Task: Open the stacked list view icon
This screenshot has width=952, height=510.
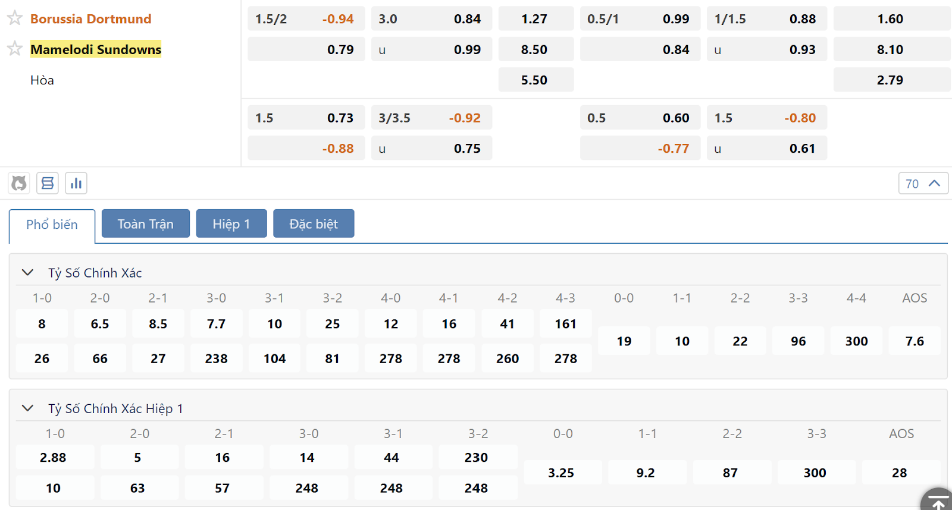Action: point(48,183)
